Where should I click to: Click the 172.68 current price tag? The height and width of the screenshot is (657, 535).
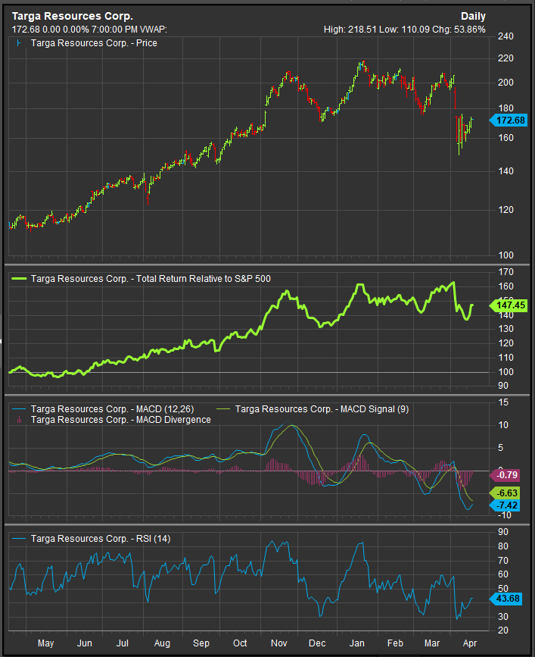pos(509,120)
